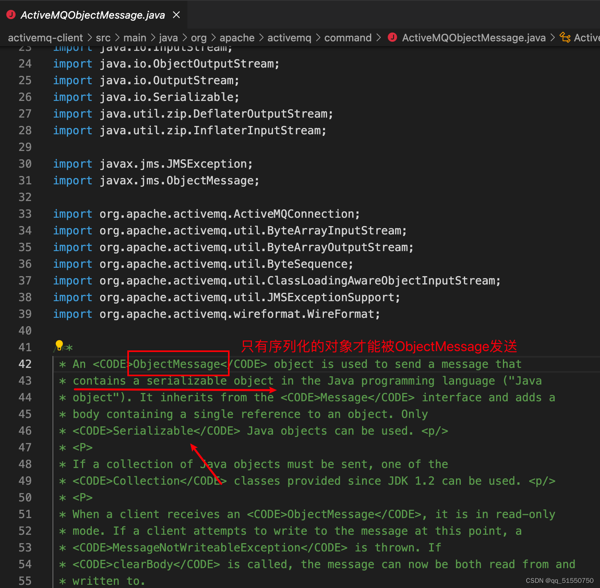Click on javax.jms.ObjectMessage import
This screenshot has height=588, width=600.
[179, 180]
